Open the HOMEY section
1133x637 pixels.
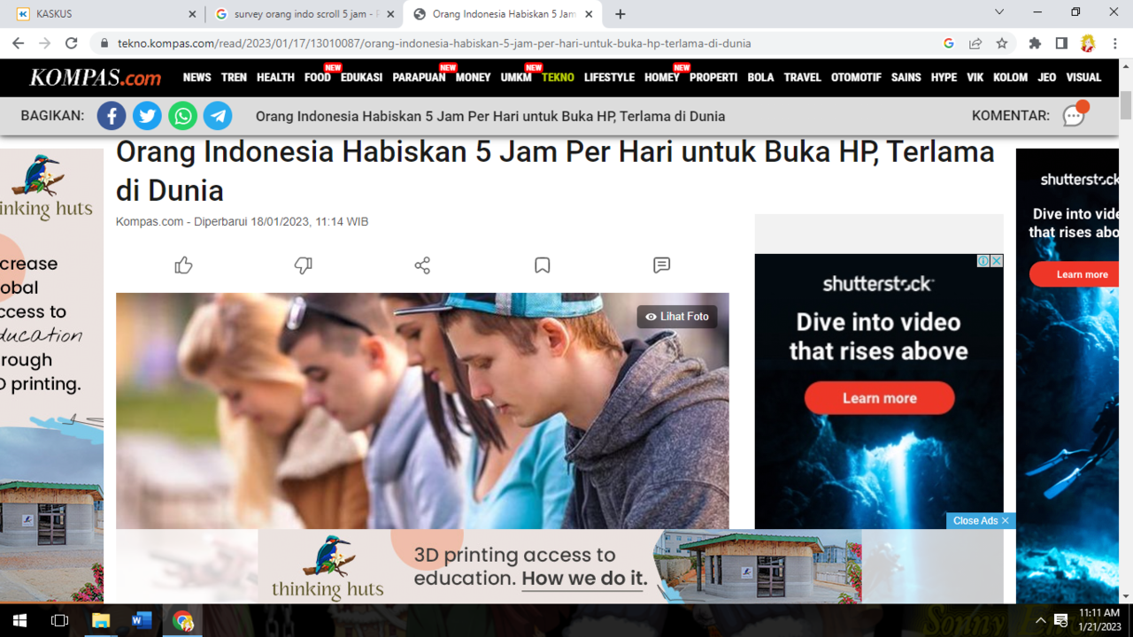662,77
